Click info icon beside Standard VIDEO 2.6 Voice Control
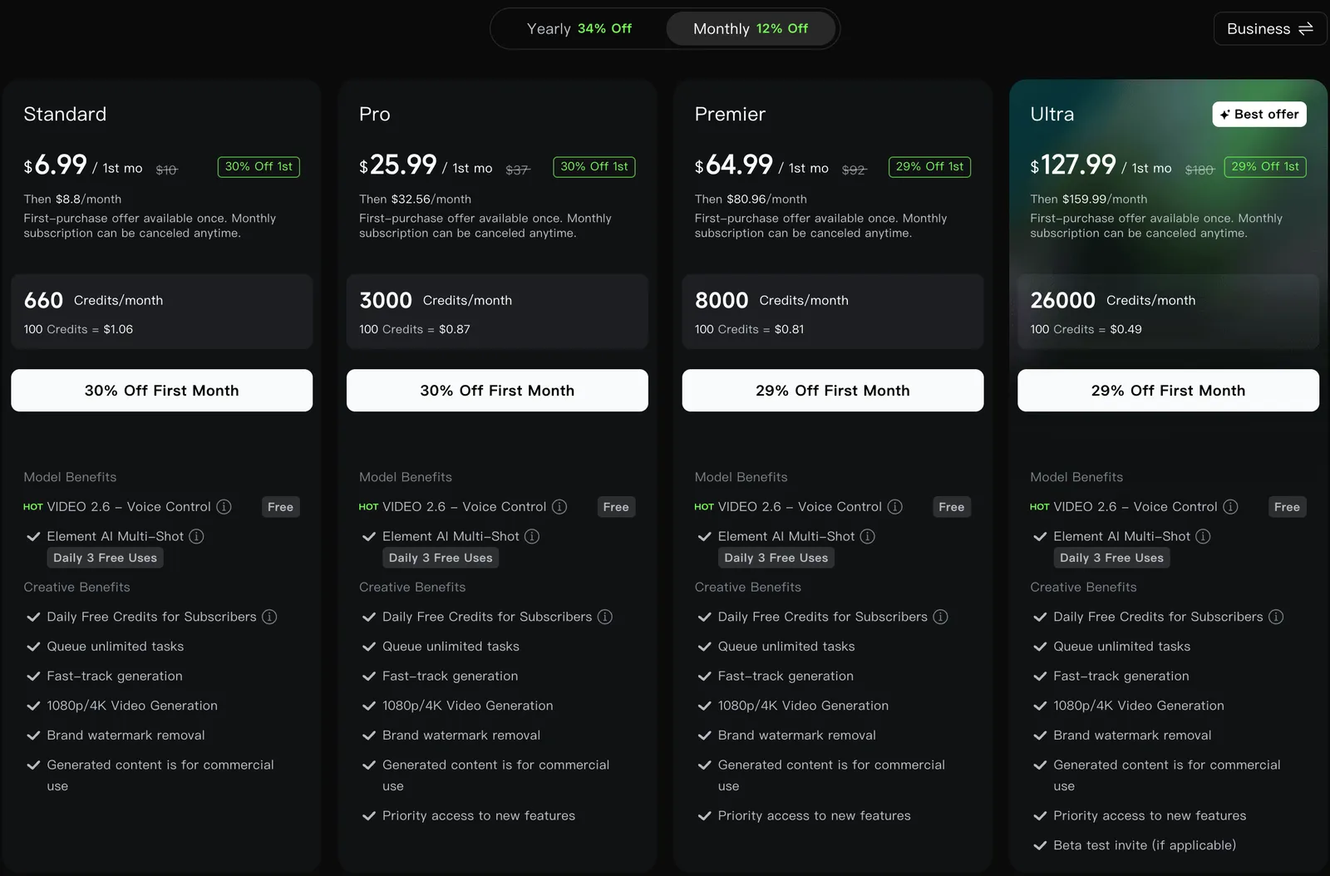Image resolution: width=1330 pixels, height=876 pixels. (x=224, y=507)
